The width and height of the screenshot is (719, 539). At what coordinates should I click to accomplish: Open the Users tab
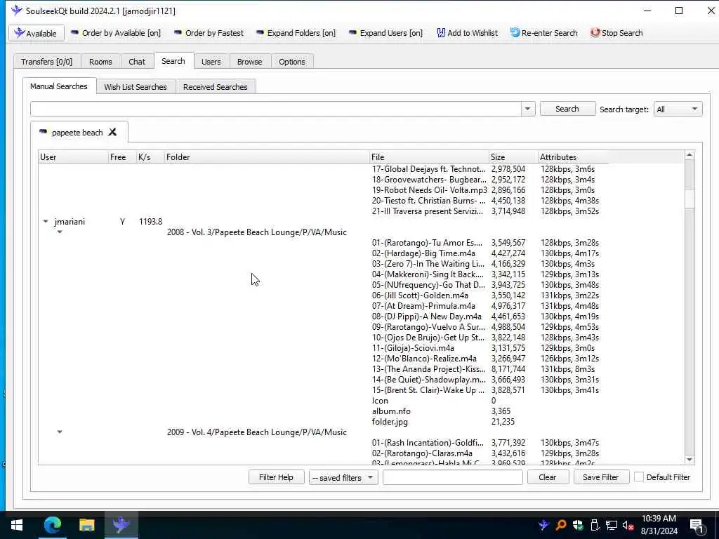[x=211, y=62]
